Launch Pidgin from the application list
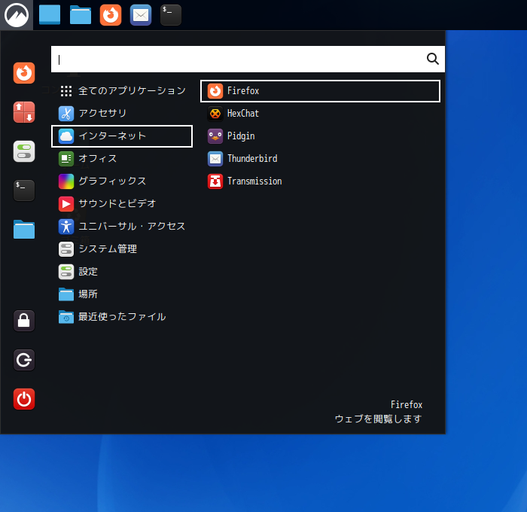This screenshot has height=512, width=527. (x=320, y=136)
